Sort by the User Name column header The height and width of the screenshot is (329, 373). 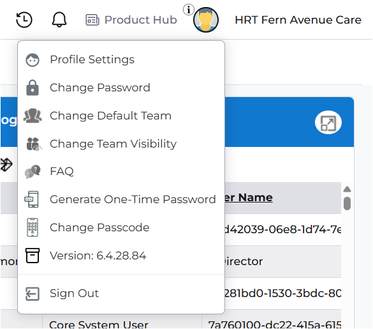pyautogui.click(x=249, y=197)
